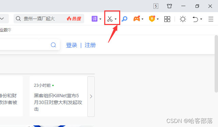Open the four-square apps grid icon

coord(167,19)
